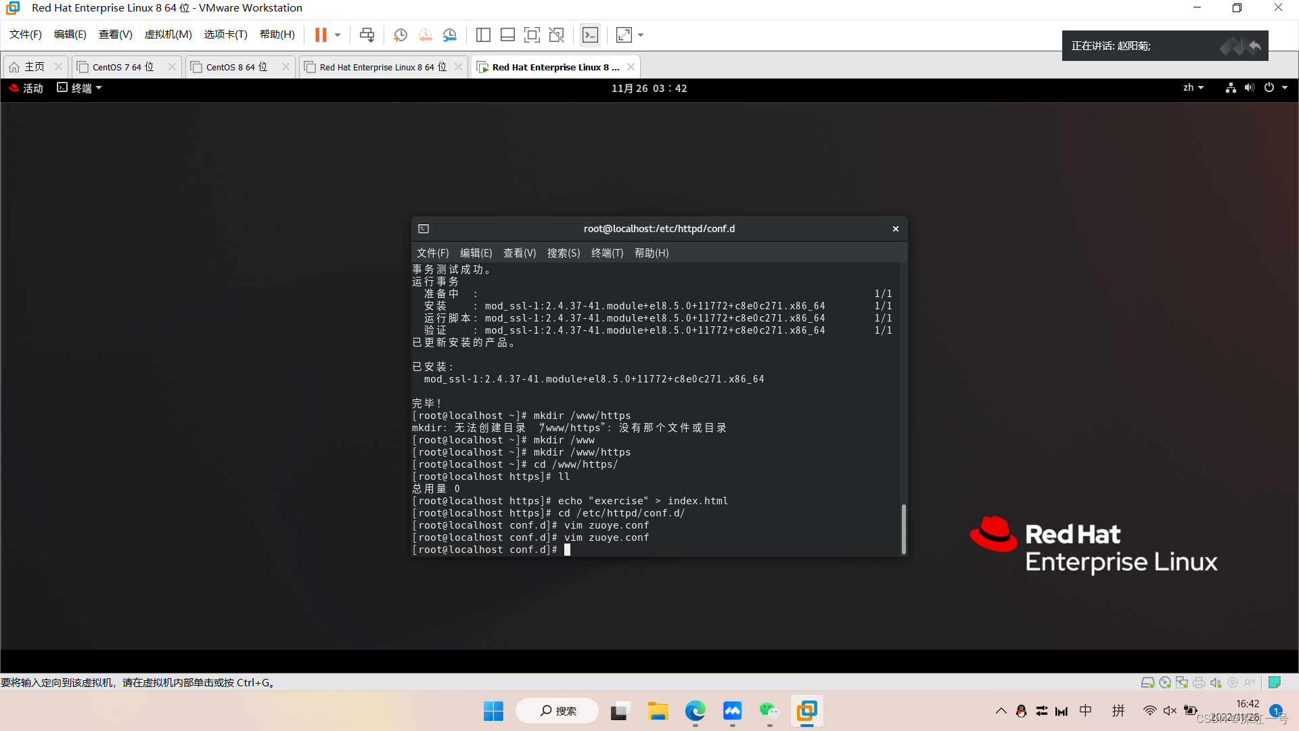Viewport: 1299px width, 731px height.
Task: Click the guest volume speaker icon
Action: click(1249, 88)
